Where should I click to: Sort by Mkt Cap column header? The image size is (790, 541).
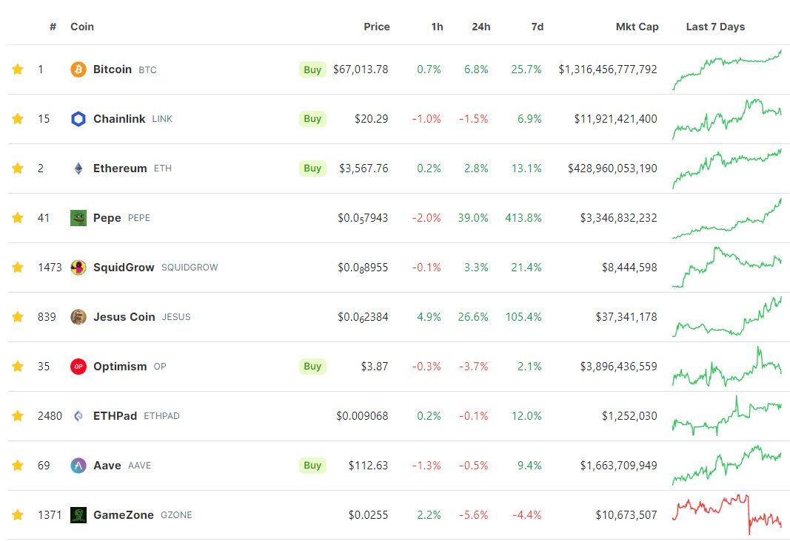coord(637,27)
